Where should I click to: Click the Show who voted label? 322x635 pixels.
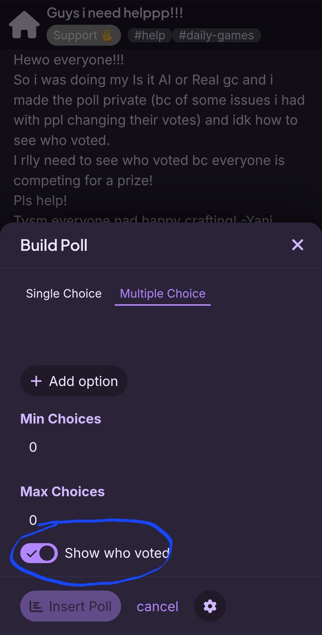(x=117, y=553)
